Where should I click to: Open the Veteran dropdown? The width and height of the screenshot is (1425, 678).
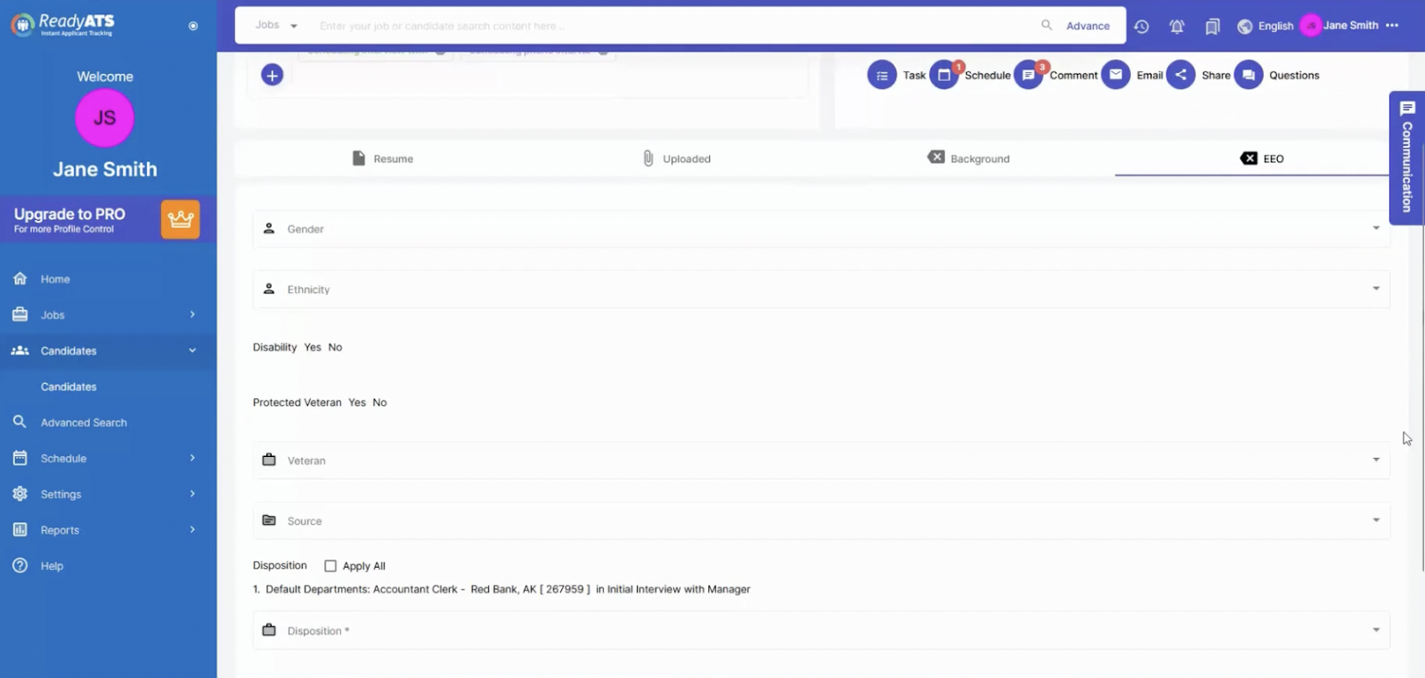(x=821, y=461)
